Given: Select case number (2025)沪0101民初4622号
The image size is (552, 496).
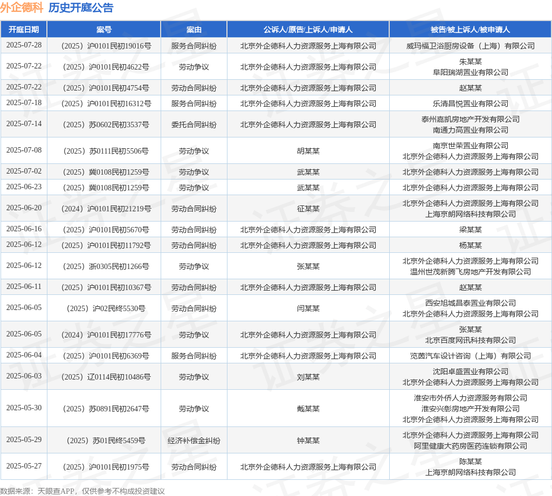Looking at the screenshot, I should click(x=106, y=67).
